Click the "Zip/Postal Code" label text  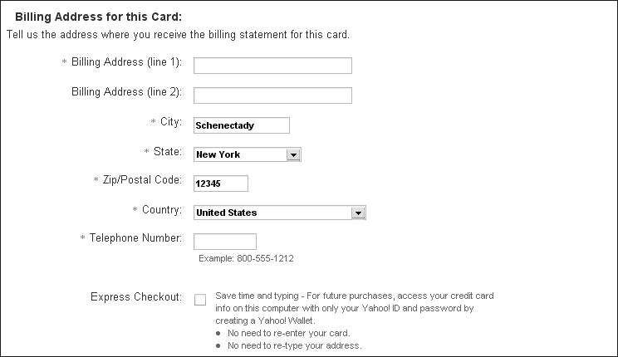click(x=143, y=180)
